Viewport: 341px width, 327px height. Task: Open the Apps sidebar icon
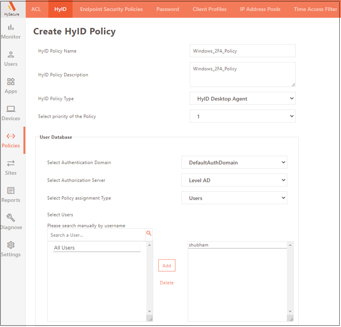(x=11, y=82)
